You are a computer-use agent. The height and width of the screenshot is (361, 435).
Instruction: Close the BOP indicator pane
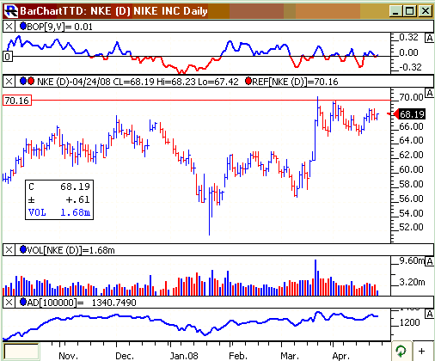coord(9,27)
